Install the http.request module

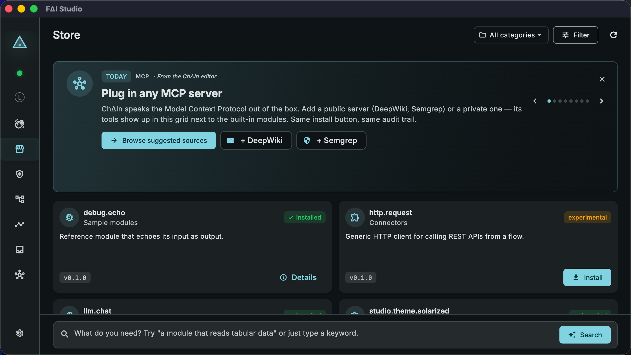[587, 277]
